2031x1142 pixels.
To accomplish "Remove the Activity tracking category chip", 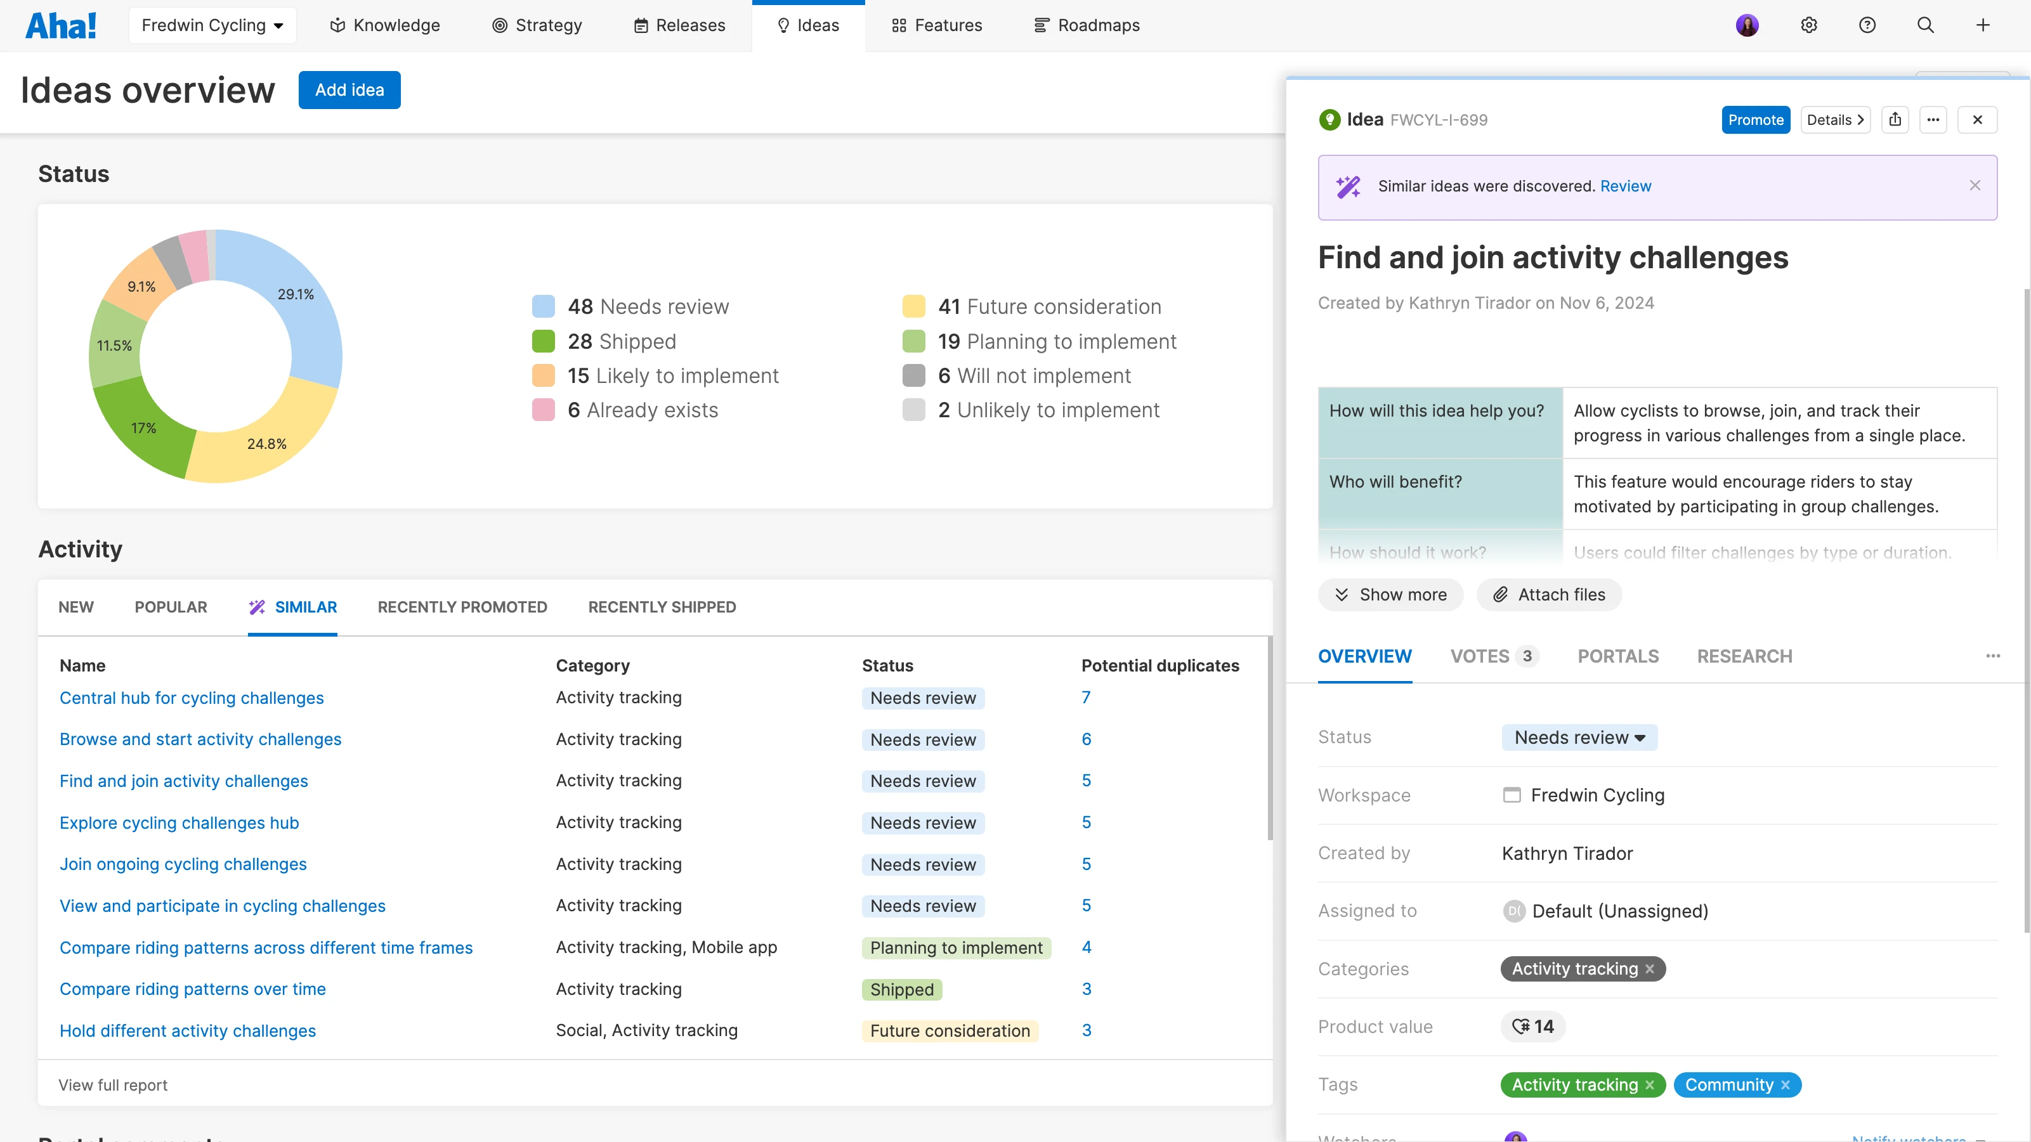I will pos(1649,970).
